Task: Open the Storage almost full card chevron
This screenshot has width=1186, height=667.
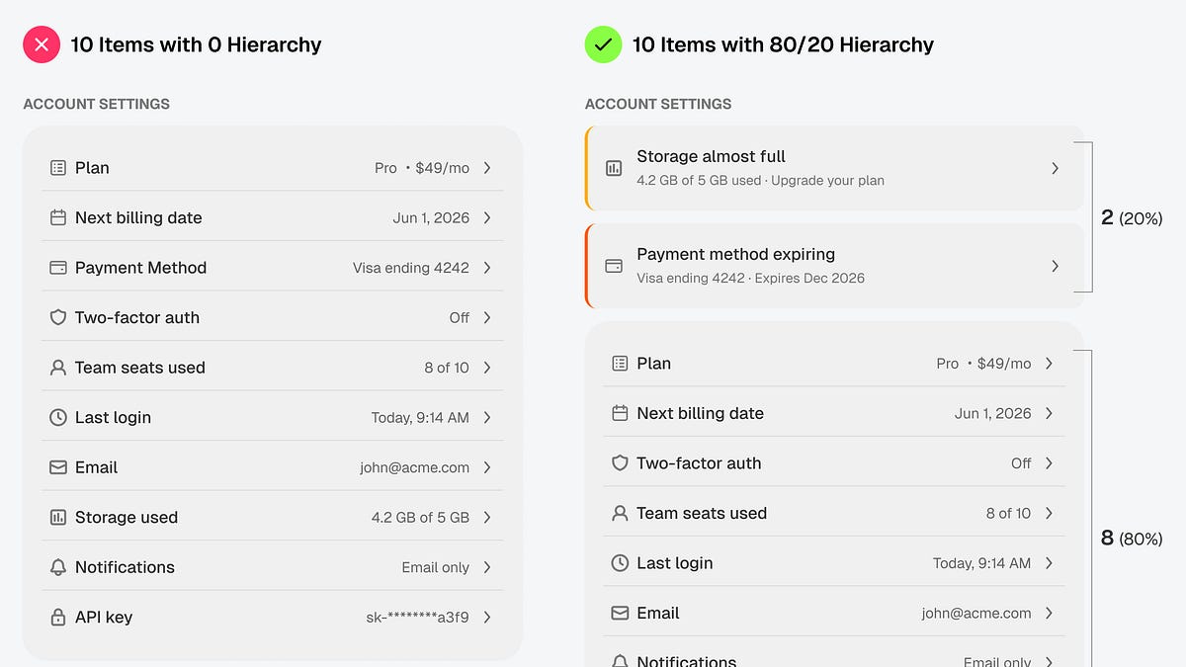Action: point(1055,168)
